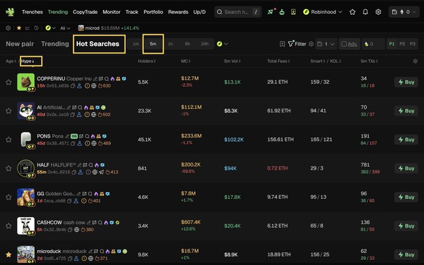Expand the All dropdown in watchlist bar
The width and height of the screenshot is (424, 265).
pos(65,28)
